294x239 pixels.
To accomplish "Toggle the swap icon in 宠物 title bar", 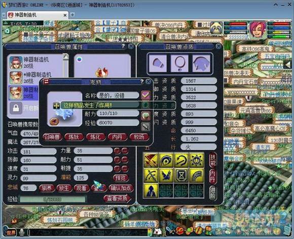I will (46, 82).
